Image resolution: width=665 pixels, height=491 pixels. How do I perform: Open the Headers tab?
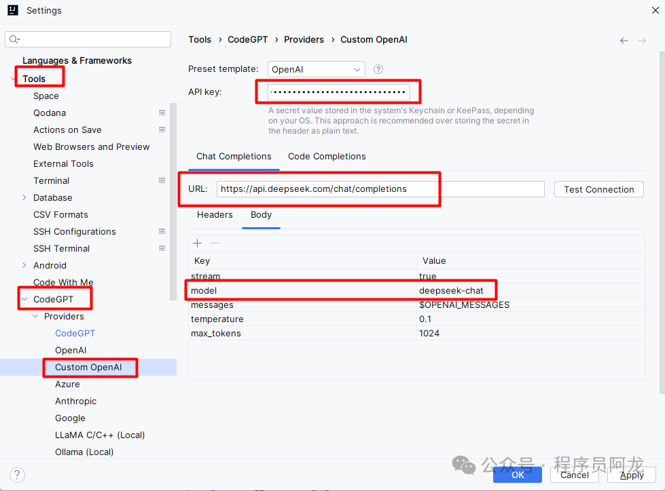215,214
